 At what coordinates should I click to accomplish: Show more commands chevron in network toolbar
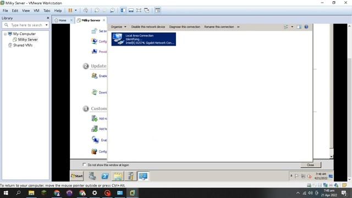[238, 27]
